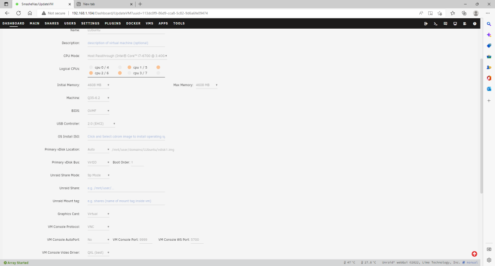Open the Docker menu

[x=133, y=24]
